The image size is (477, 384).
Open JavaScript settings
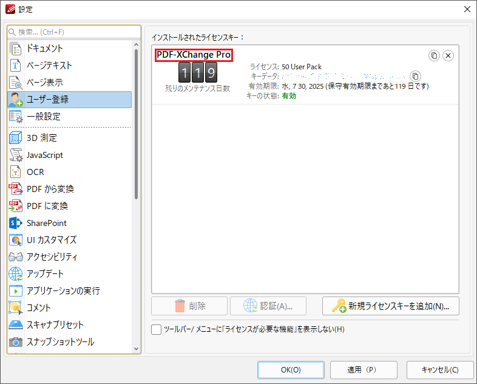coord(70,155)
